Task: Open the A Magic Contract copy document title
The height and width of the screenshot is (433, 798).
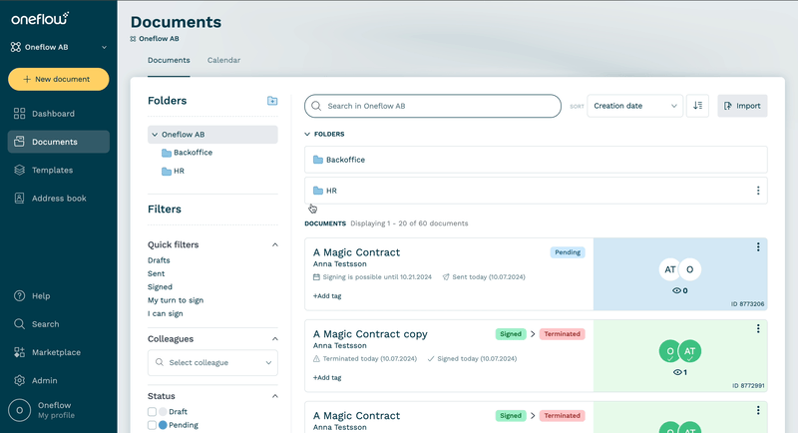Action: (x=370, y=334)
